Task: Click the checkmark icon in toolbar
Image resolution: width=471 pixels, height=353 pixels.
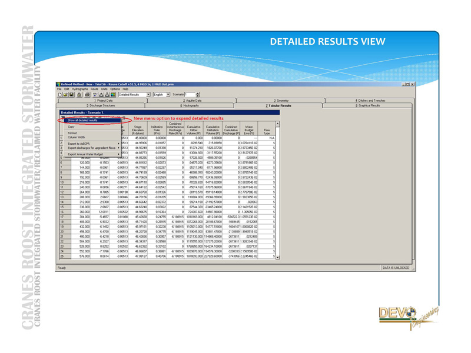Action: [x=95, y=95]
